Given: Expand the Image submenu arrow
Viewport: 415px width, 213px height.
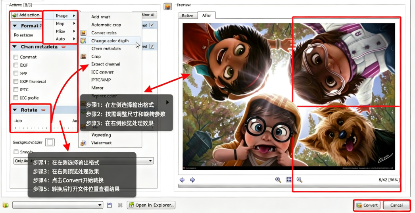Looking at the screenshot, I should [74, 16].
